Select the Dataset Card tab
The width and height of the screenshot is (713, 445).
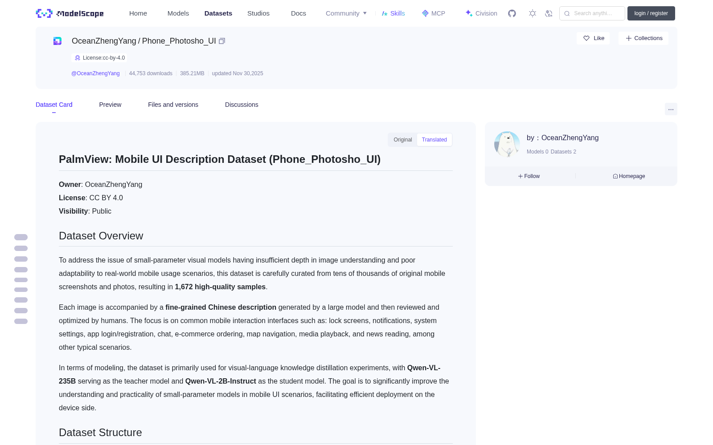point(54,105)
